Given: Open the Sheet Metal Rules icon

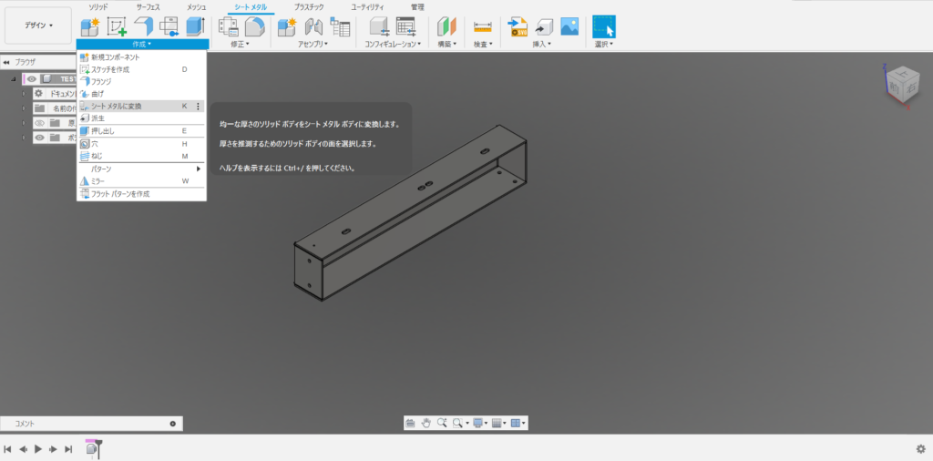Looking at the screenshot, I should (x=229, y=26).
